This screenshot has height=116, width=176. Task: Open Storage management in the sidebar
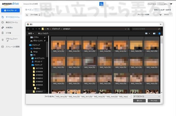(11, 47)
